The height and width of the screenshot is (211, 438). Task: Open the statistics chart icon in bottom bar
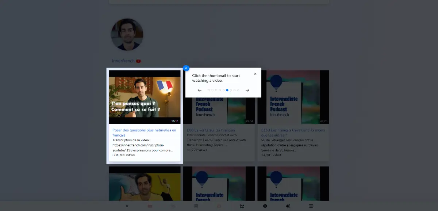242,206
